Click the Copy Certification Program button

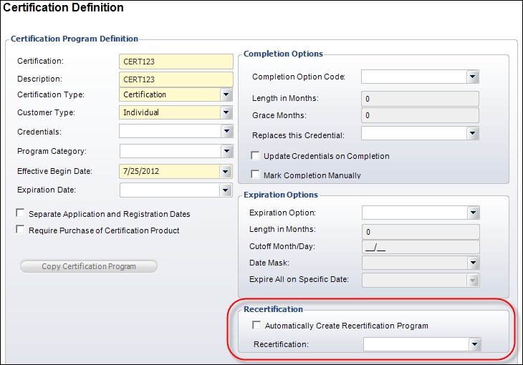click(89, 266)
